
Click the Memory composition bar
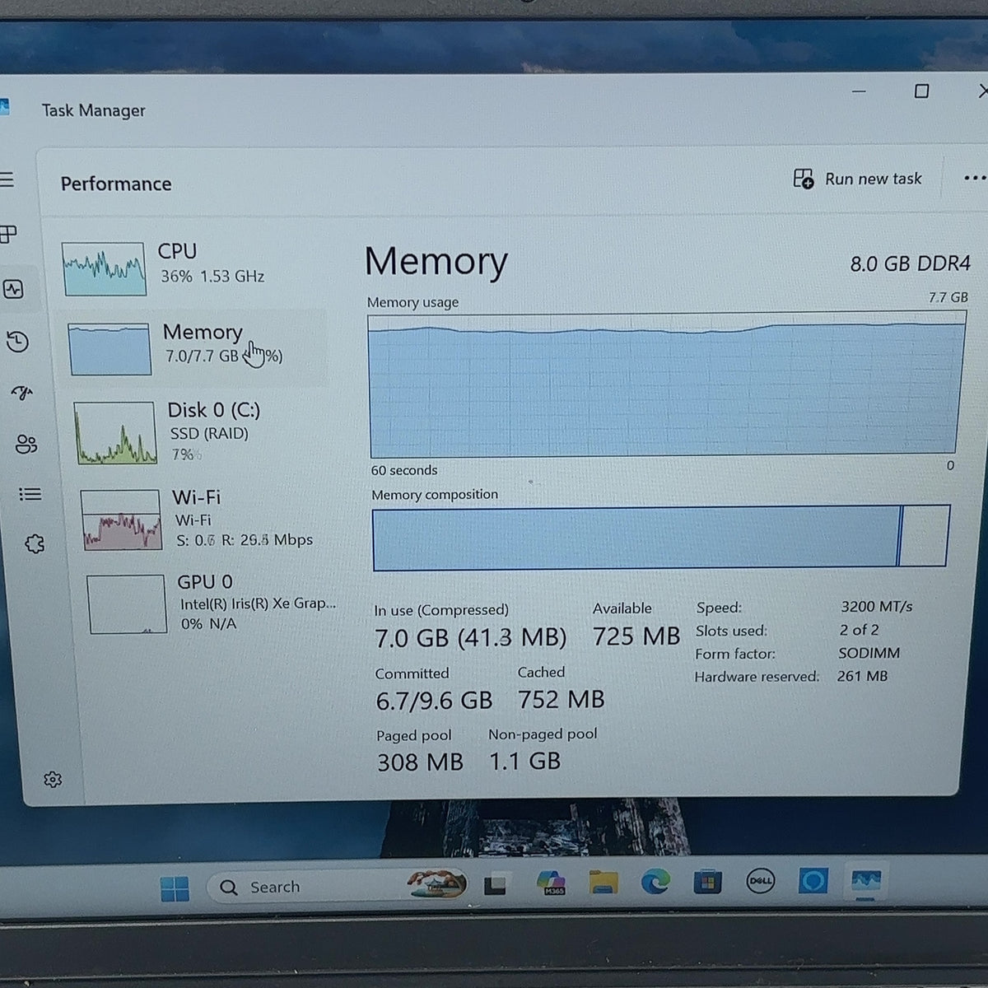pos(661,538)
